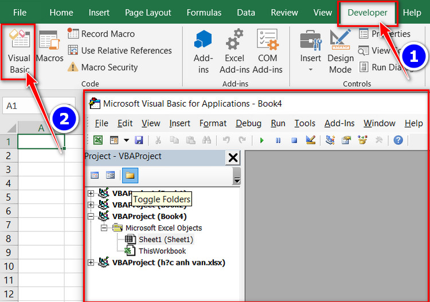Run Sub with the green play icon
Image resolution: width=430 pixels, height=302 pixels.
click(261, 140)
